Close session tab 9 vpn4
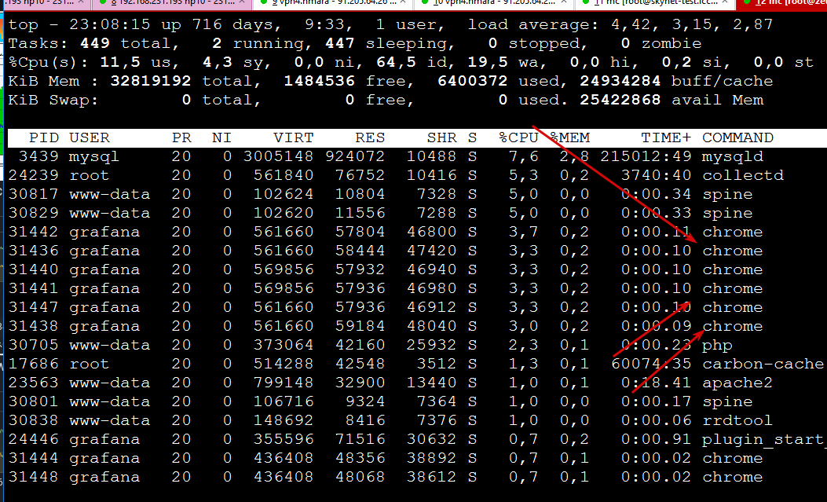 403,2
